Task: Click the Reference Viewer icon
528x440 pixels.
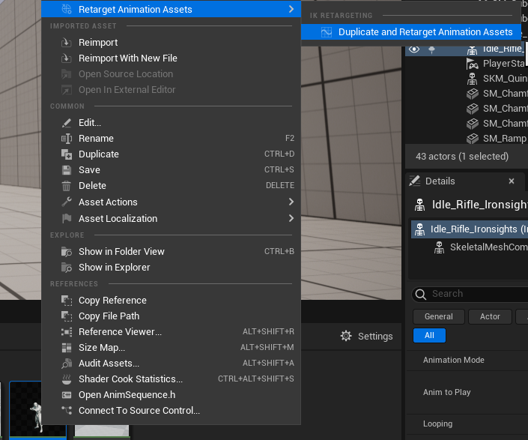Action: click(67, 332)
